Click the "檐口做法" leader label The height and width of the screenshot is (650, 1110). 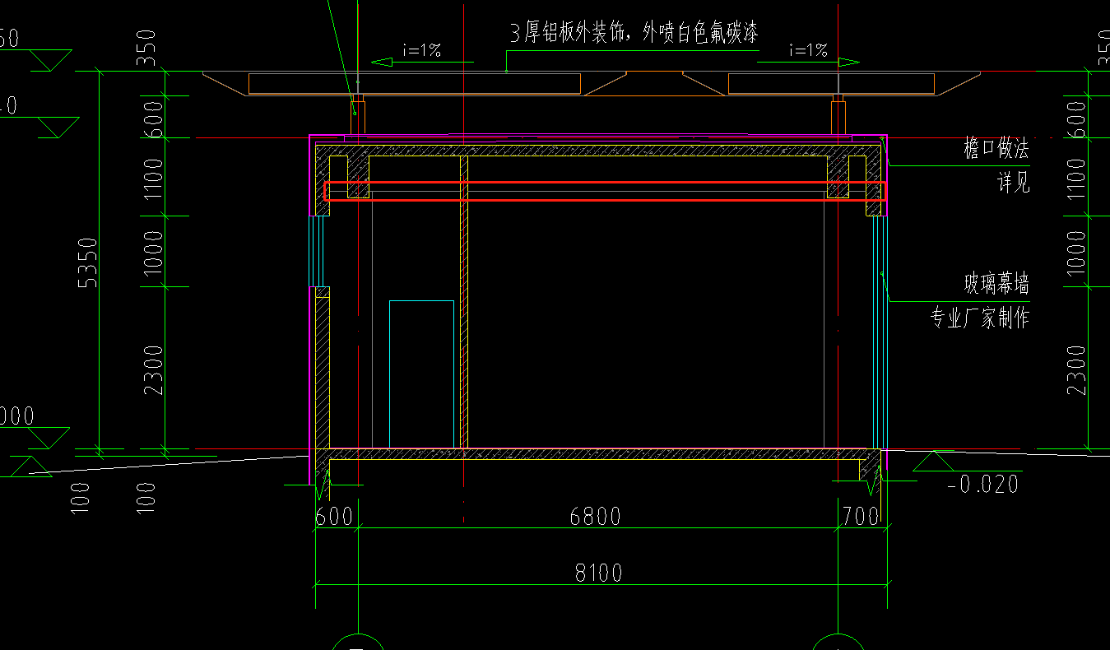pos(996,149)
